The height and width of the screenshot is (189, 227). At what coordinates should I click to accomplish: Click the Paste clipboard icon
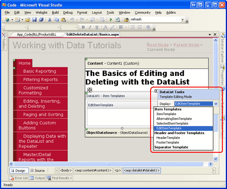pos(64,19)
